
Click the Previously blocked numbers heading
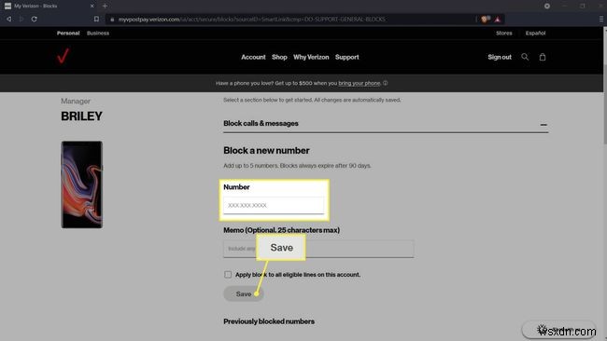(x=269, y=321)
